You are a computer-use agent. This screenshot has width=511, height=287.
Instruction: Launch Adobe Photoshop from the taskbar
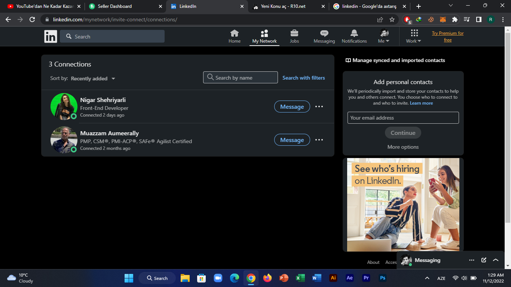(x=382, y=278)
